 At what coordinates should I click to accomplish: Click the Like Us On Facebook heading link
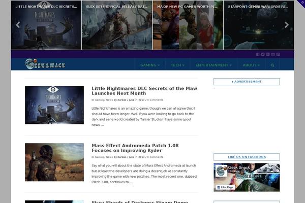coord(247,157)
